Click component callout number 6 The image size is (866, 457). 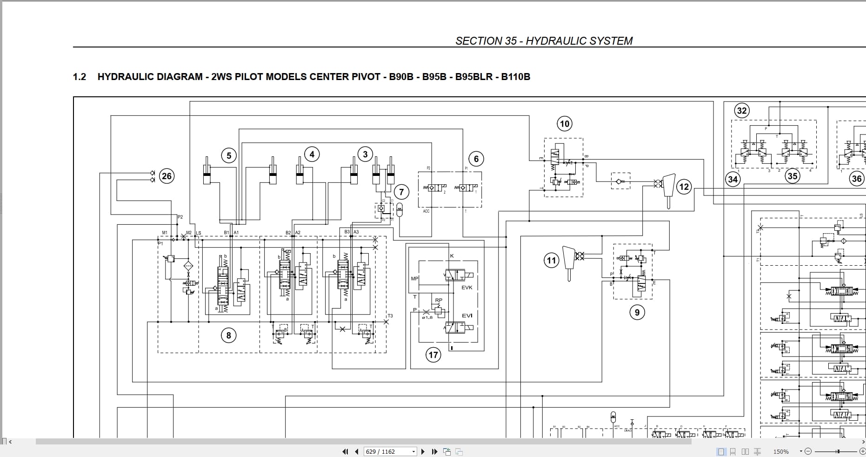(476, 159)
